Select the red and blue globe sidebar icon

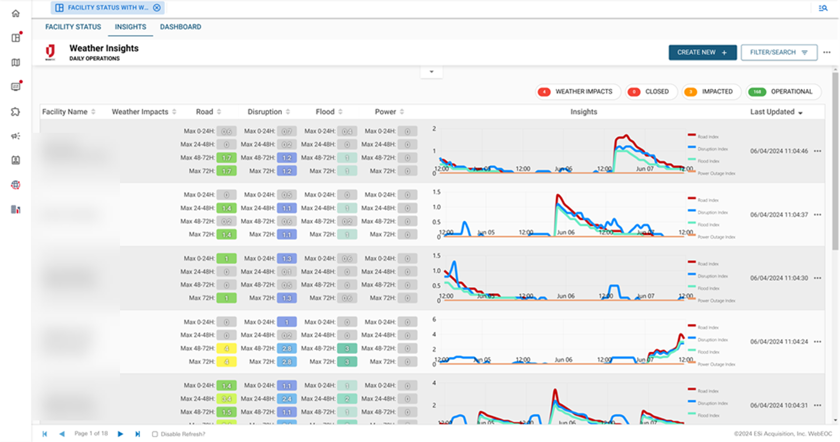[15, 185]
